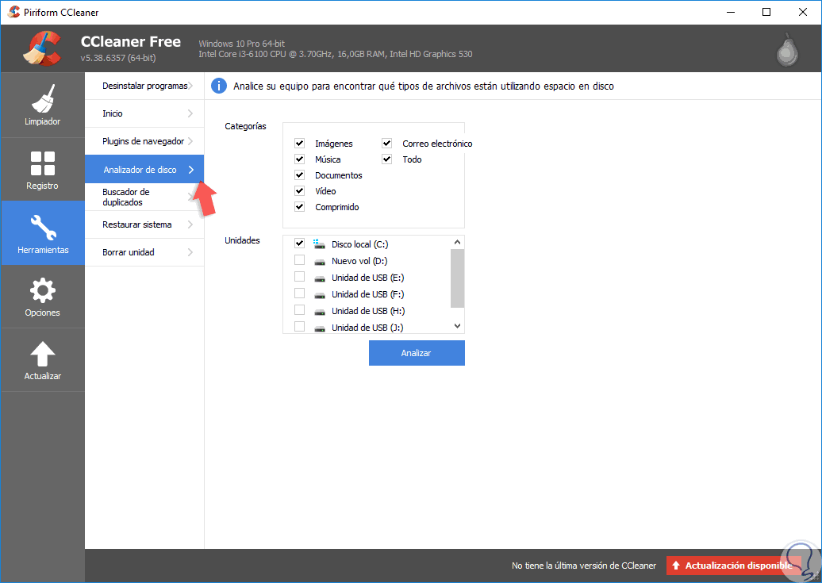Click 'No tiene la última versión' text

coord(584,566)
